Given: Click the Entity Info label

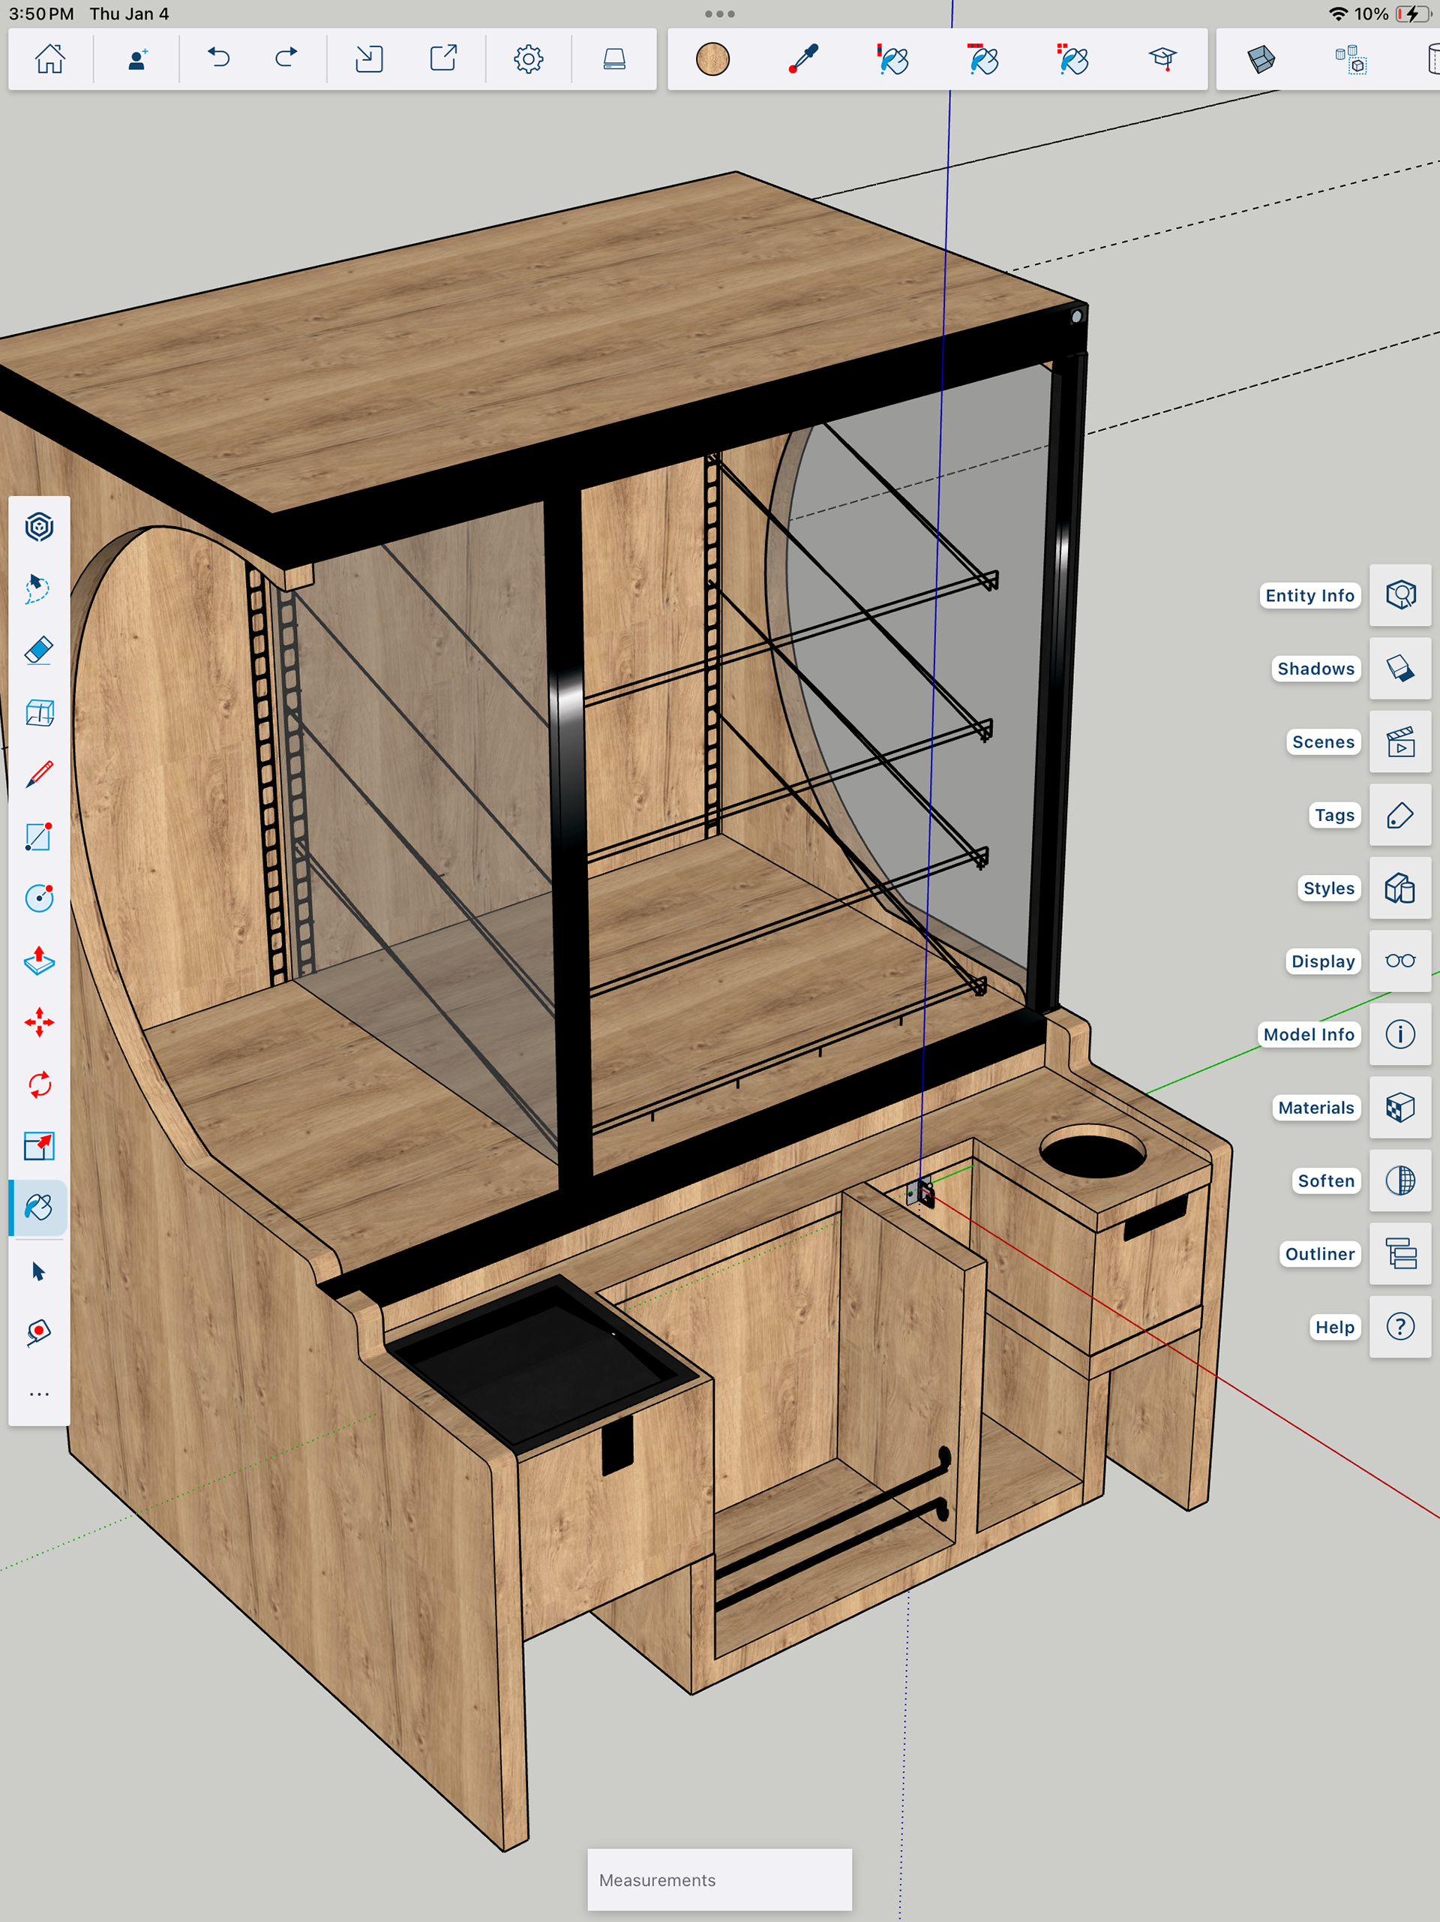Looking at the screenshot, I should pos(1309,595).
